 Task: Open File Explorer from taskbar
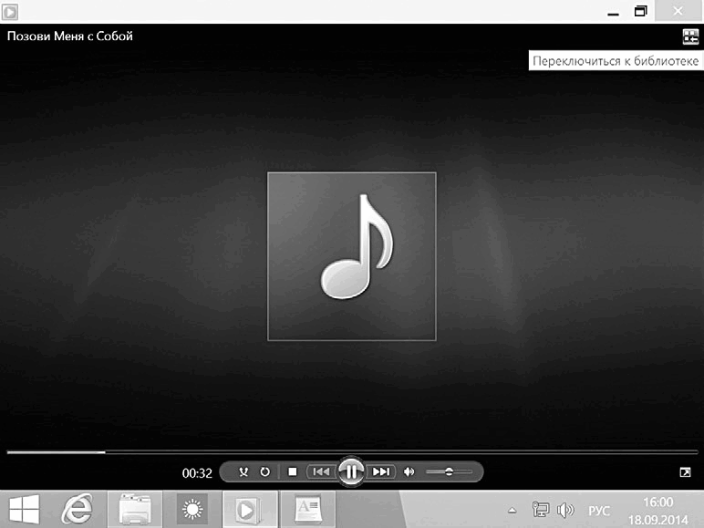(x=135, y=510)
